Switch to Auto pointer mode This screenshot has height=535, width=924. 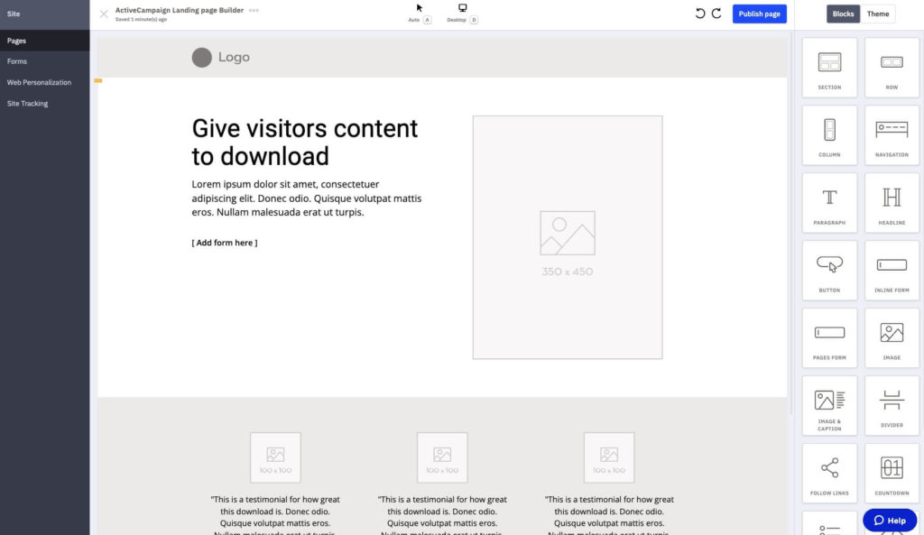[x=419, y=13]
